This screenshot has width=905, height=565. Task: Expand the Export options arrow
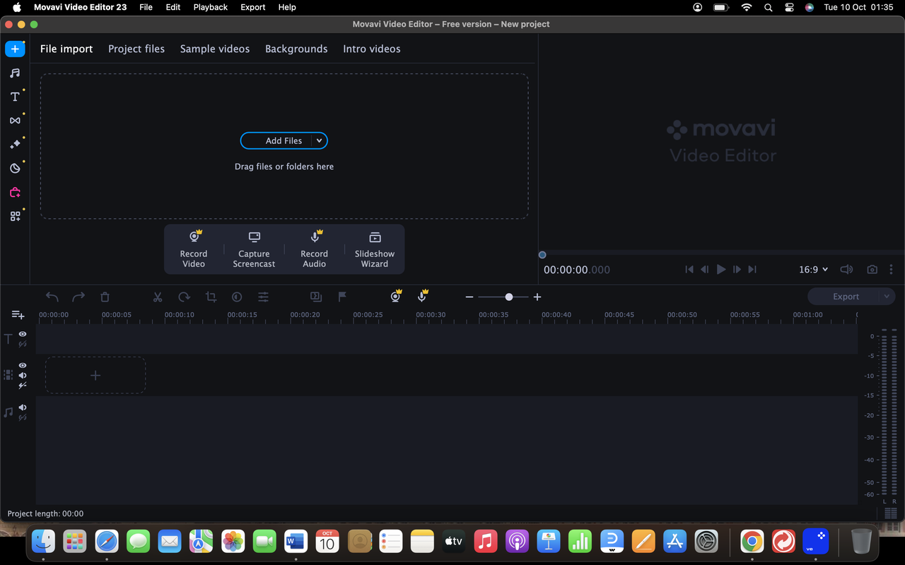[887, 297]
